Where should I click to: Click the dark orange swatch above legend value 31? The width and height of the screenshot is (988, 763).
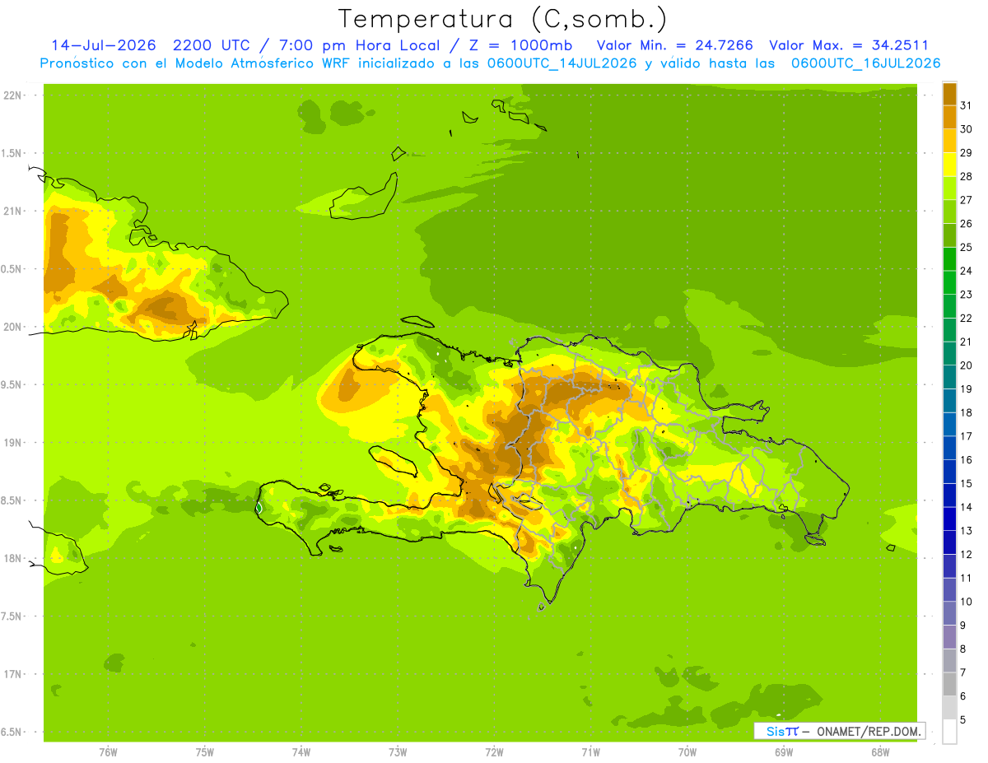pos(949,94)
